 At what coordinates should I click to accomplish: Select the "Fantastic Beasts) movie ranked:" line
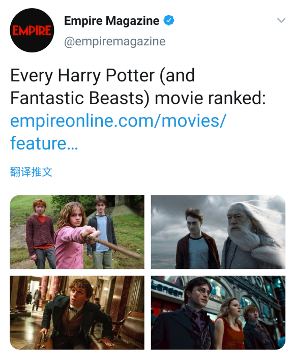(x=138, y=98)
